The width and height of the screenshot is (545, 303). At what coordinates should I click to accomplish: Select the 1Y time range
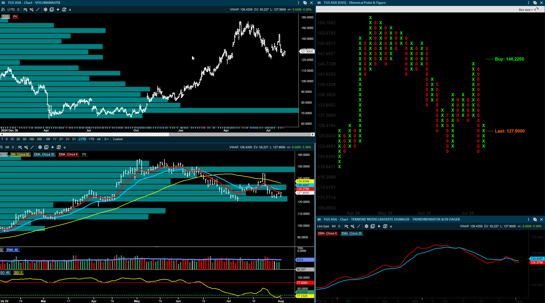point(55,139)
